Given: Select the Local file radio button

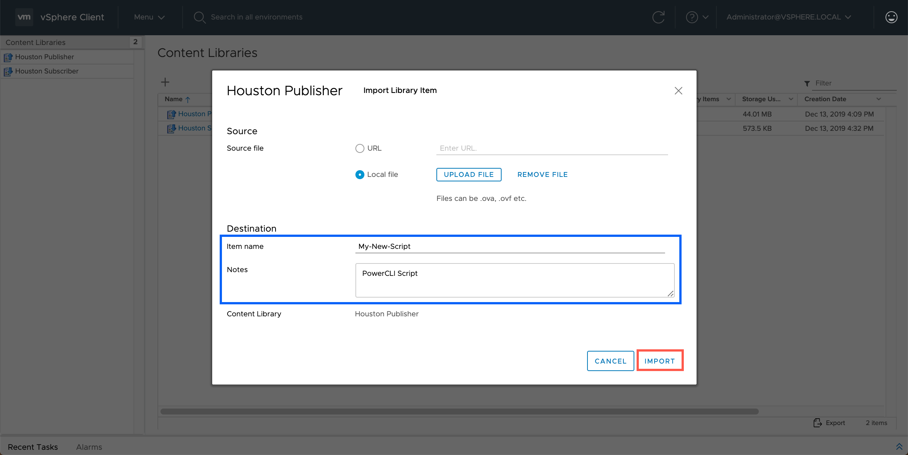Looking at the screenshot, I should pyautogui.click(x=360, y=175).
